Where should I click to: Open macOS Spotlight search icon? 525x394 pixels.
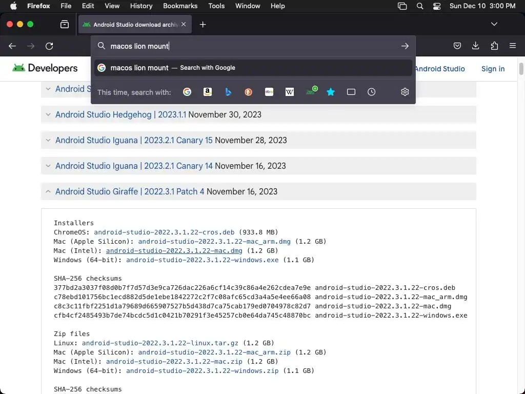tap(419, 6)
